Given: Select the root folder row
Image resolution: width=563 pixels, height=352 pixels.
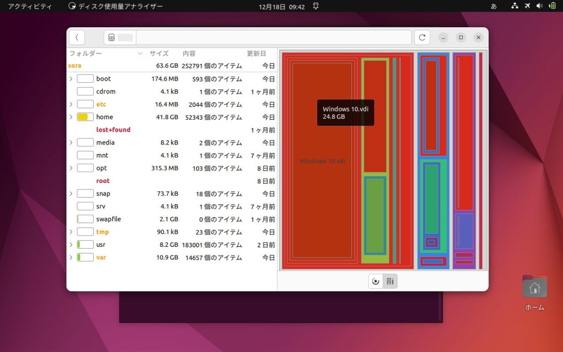Looking at the screenshot, I should pos(172,181).
